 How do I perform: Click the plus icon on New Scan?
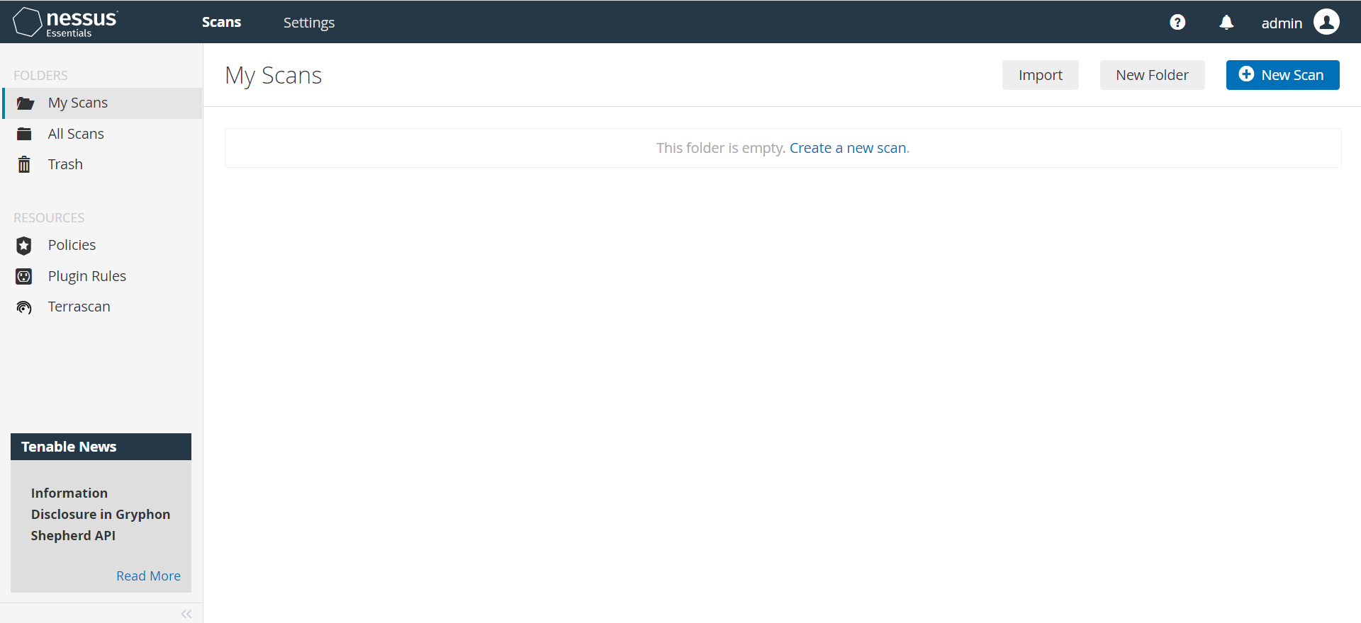[1246, 74]
